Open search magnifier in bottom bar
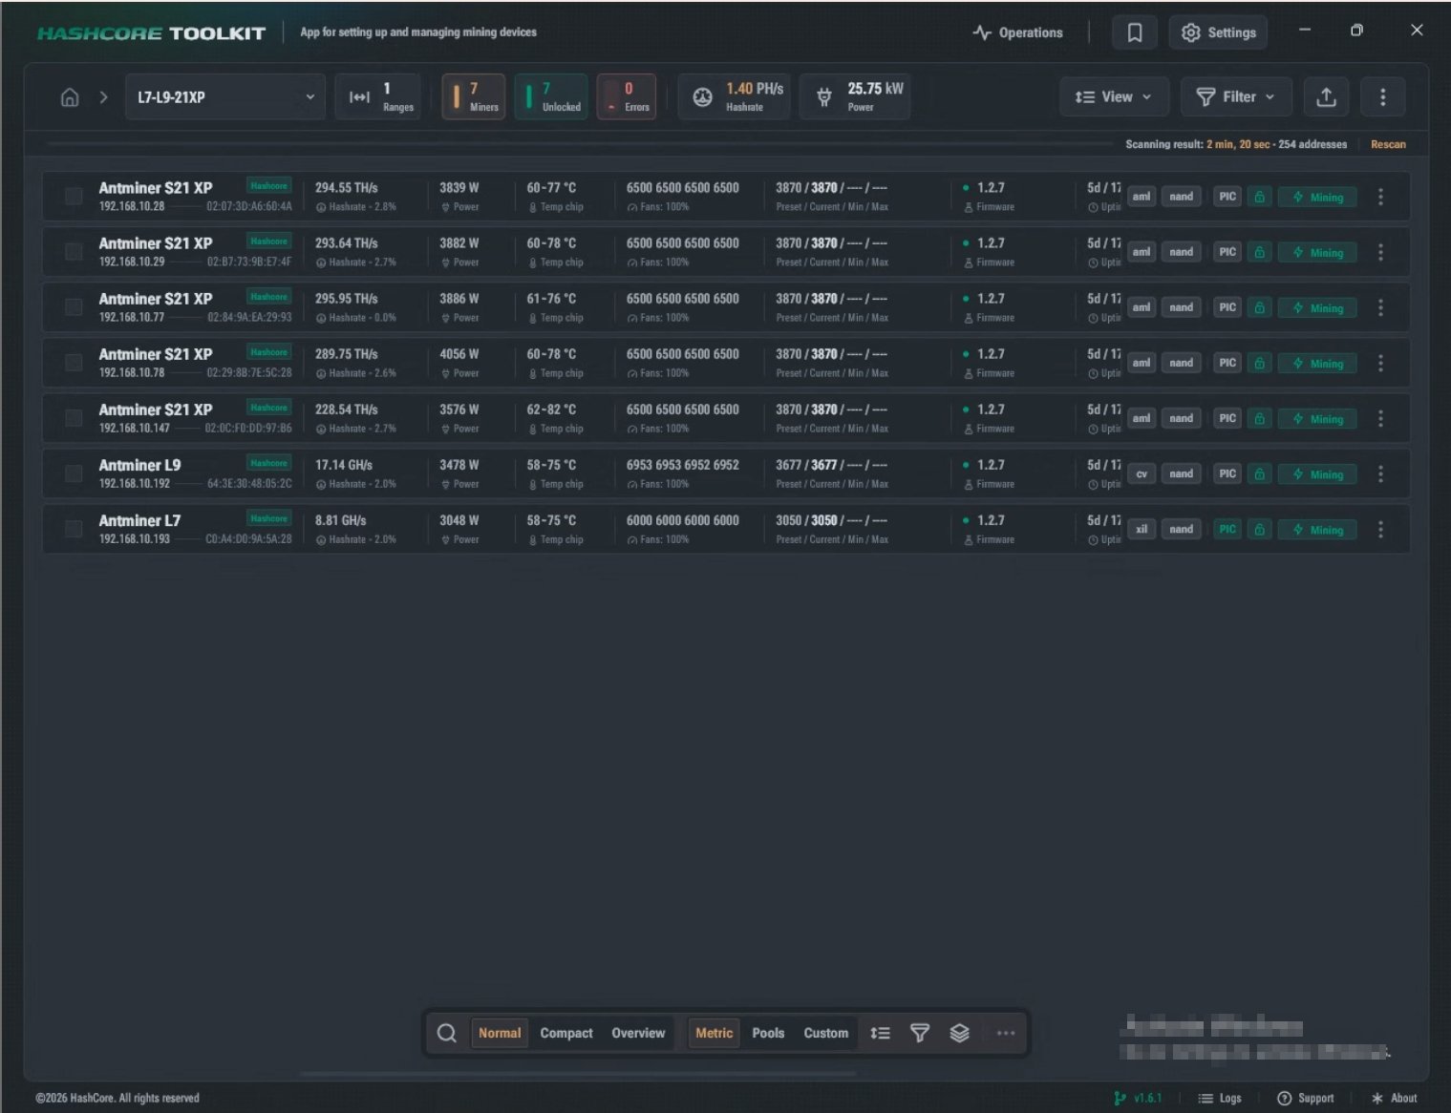Screen dimensions: 1451x1113 point(446,1033)
